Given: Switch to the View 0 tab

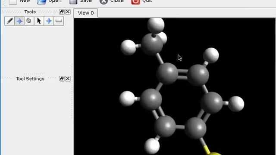Looking at the screenshot, I should coord(86,13).
